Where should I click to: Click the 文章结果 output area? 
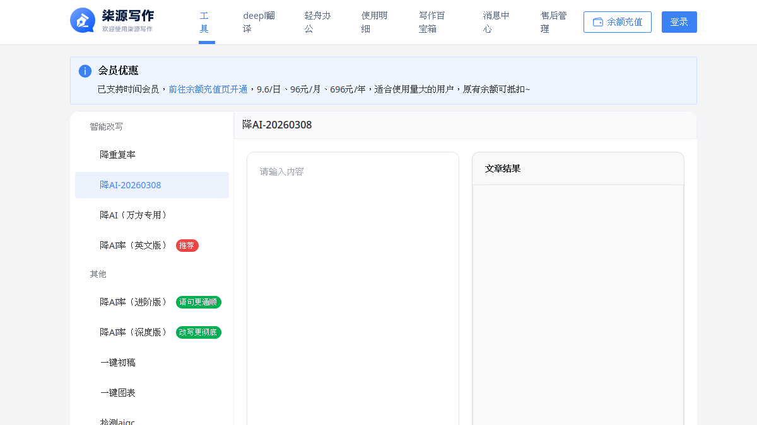pos(578,305)
